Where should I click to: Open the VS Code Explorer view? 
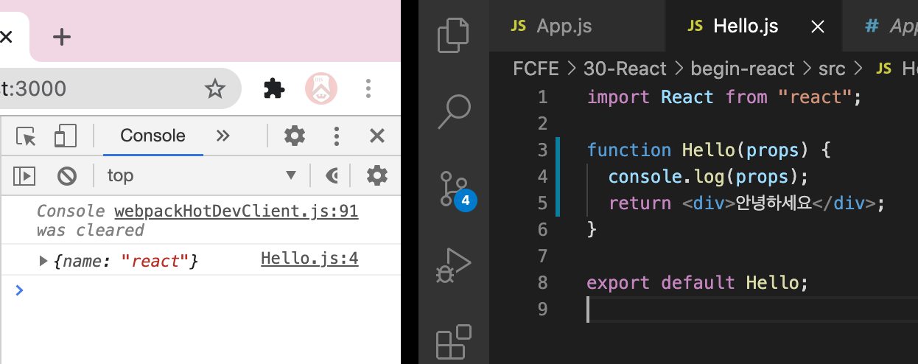click(453, 35)
